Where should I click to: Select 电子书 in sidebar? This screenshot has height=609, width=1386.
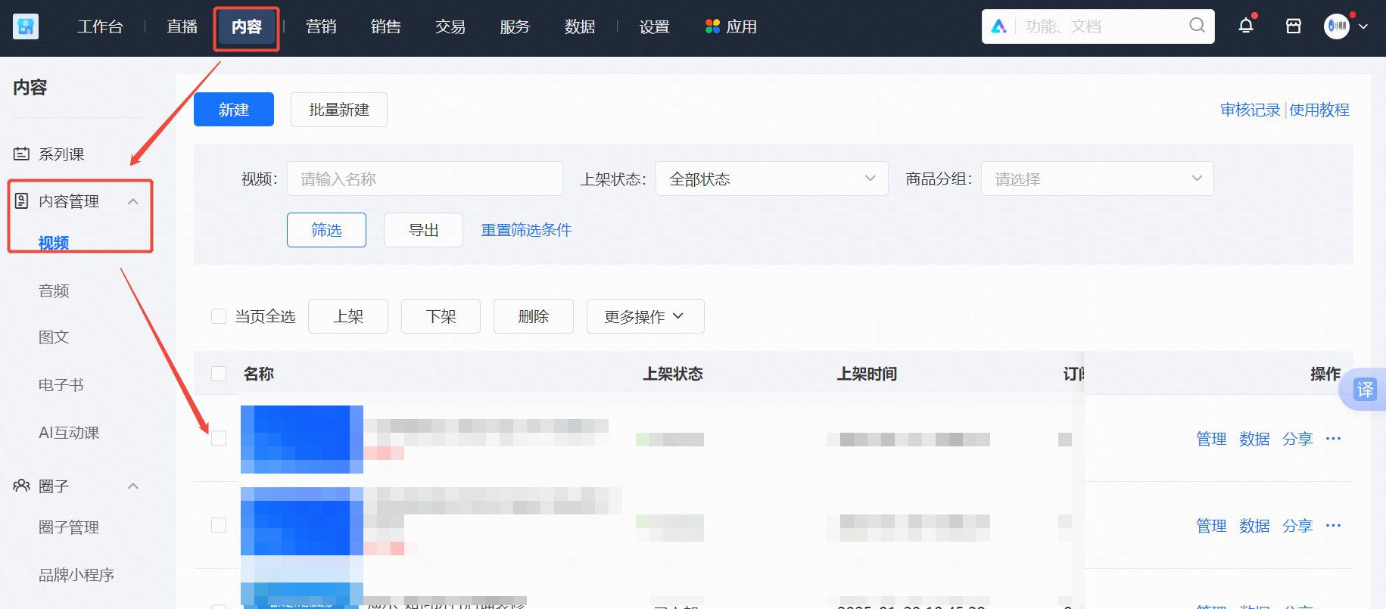click(x=61, y=385)
